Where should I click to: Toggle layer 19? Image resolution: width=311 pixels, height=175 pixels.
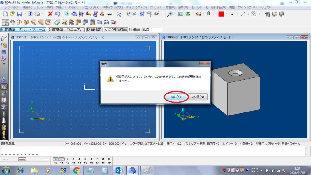pyautogui.click(x=109, y=163)
